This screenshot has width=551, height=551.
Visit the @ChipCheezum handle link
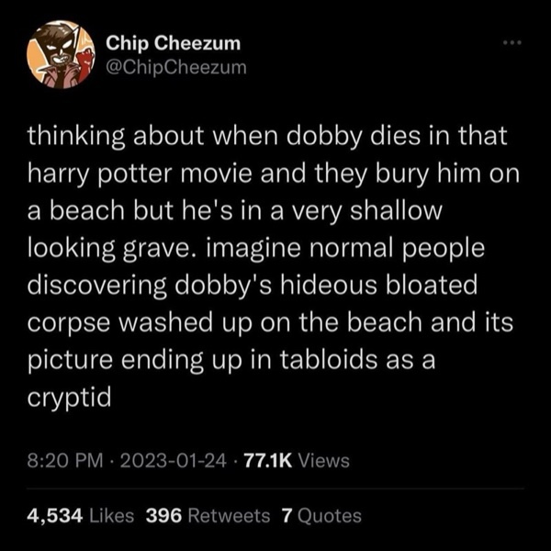coord(176,67)
